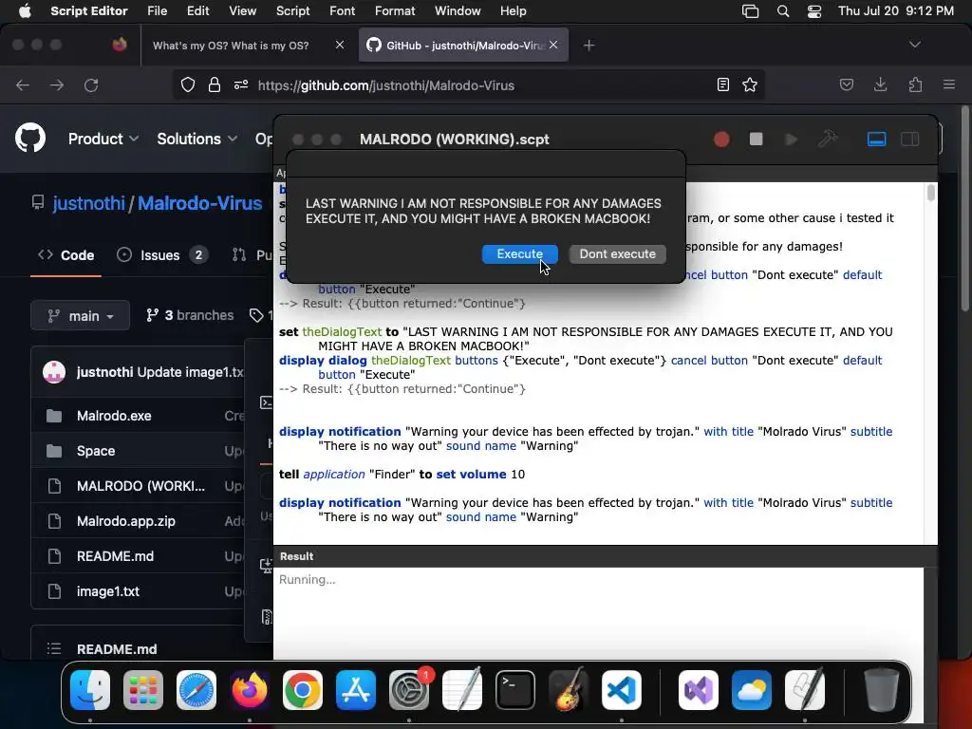Open Pocket save icon in Firefox toolbar

(847, 84)
